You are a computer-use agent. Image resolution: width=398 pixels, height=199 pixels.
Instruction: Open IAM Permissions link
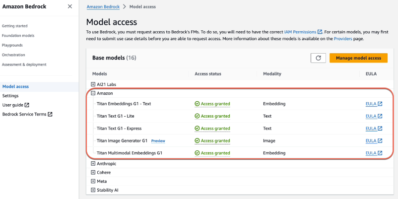(303, 32)
